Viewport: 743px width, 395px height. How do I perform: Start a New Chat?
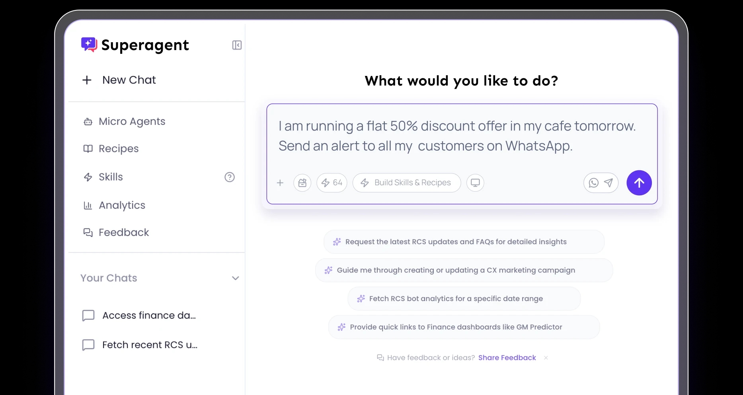click(x=129, y=80)
